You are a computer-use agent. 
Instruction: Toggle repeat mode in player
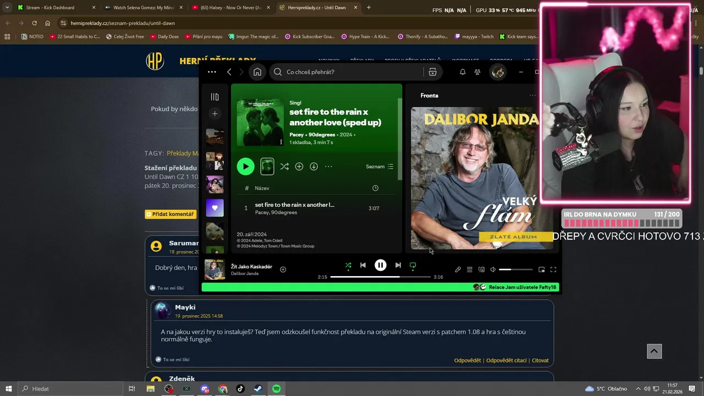pos(413,265)
